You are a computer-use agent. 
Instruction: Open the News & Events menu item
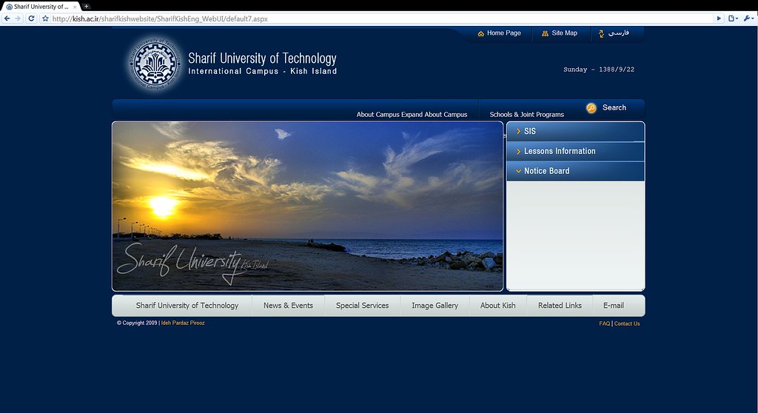tap(288, 305)
